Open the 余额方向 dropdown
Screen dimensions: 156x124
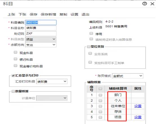click(x=41, y=45)
